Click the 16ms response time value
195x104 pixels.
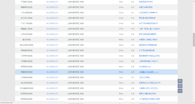click(121, 83)
